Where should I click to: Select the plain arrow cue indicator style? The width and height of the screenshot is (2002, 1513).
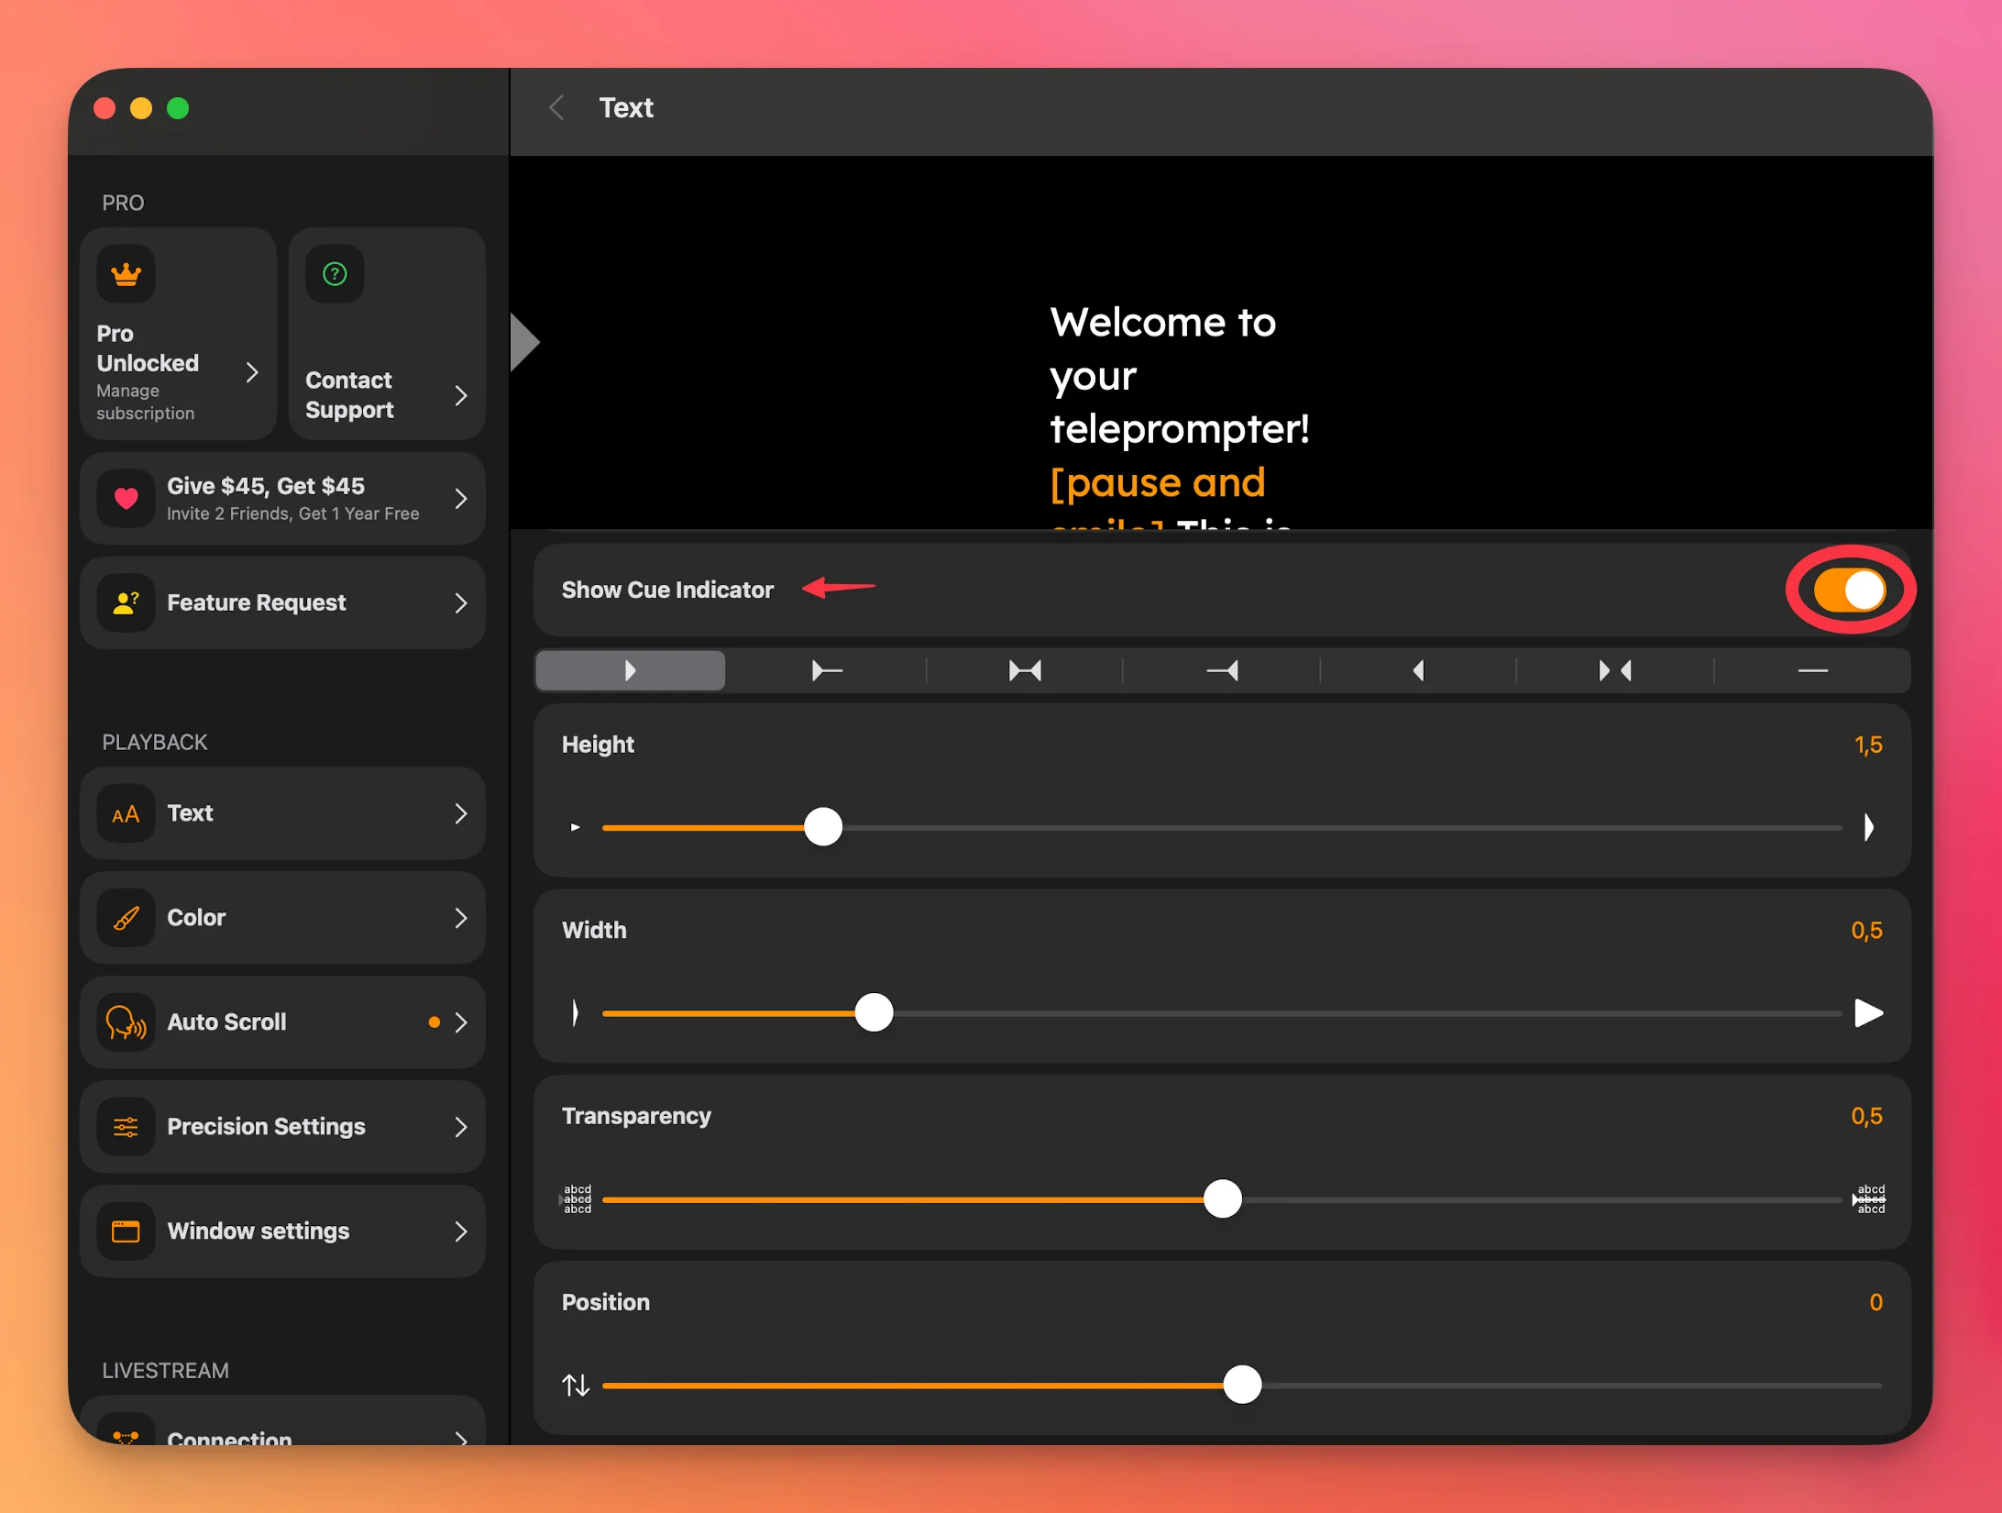[x=630, y=670]
